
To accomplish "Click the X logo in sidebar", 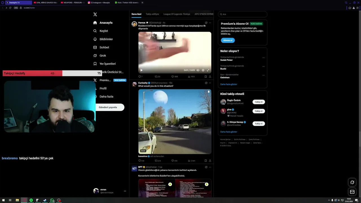I will [95, 14].
